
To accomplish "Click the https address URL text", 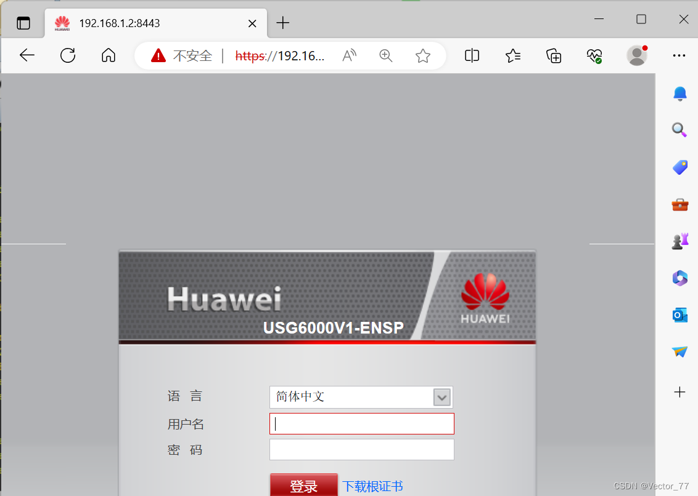I will (279, 55).
